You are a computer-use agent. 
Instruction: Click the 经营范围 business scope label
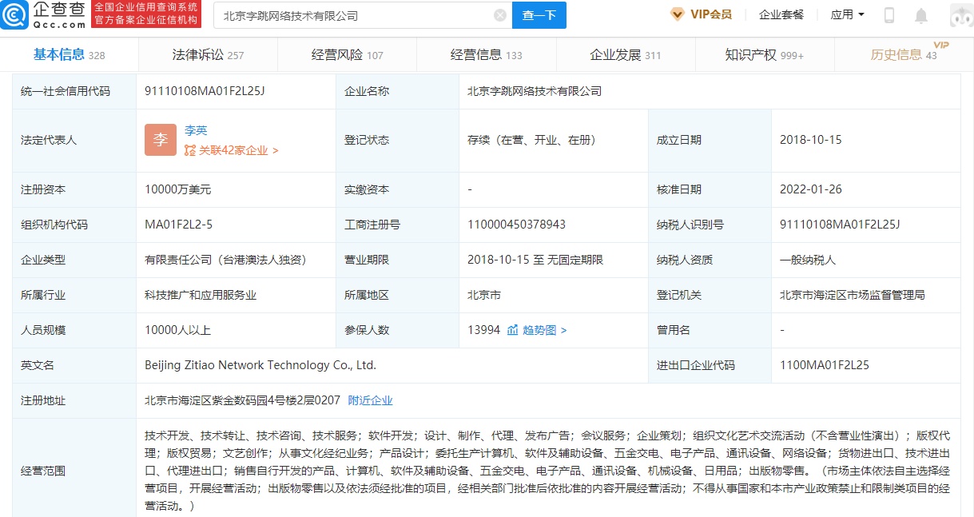pyautogui.click(x=43, y=471)
